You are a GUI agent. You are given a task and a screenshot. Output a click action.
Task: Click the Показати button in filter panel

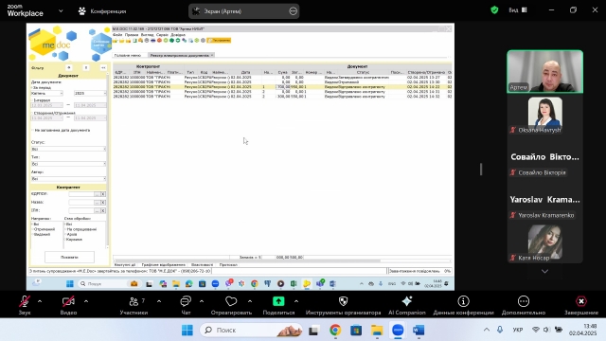coord(69,257)
